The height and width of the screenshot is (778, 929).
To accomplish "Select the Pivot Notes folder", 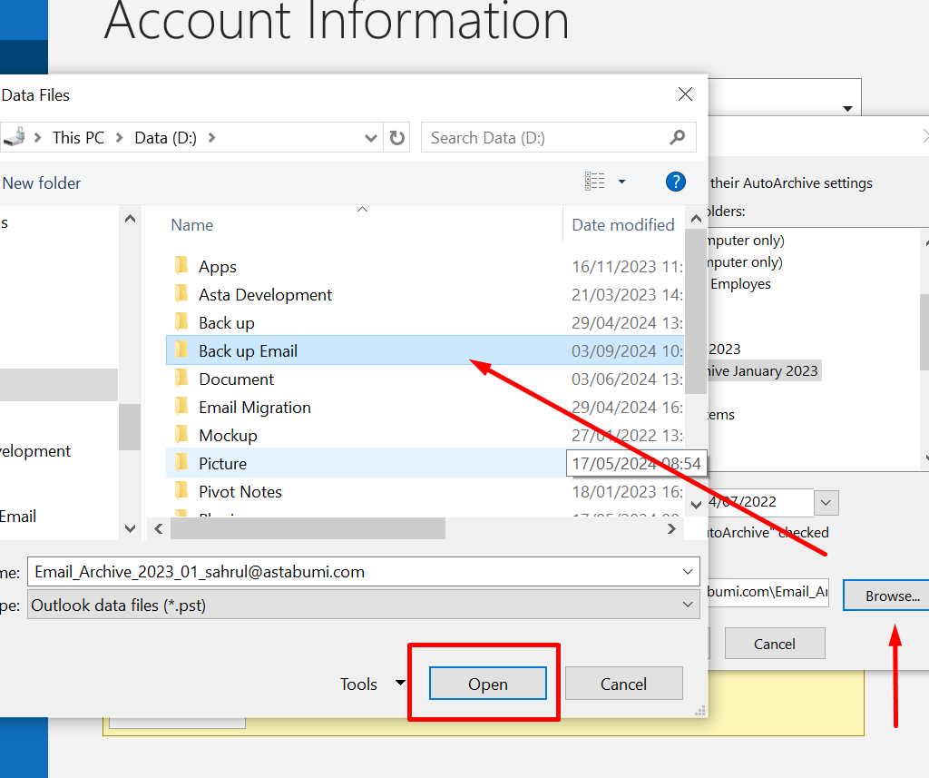I will click(240, 492).
